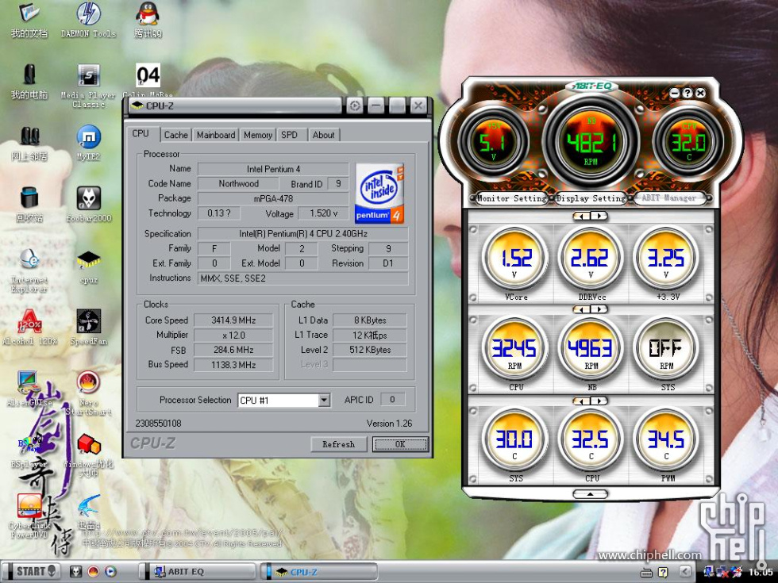Open Display Setting in ABIT EQ
The height and width of the screenshot is (583, 778).
pyautogui.click(x=591, y=199)
